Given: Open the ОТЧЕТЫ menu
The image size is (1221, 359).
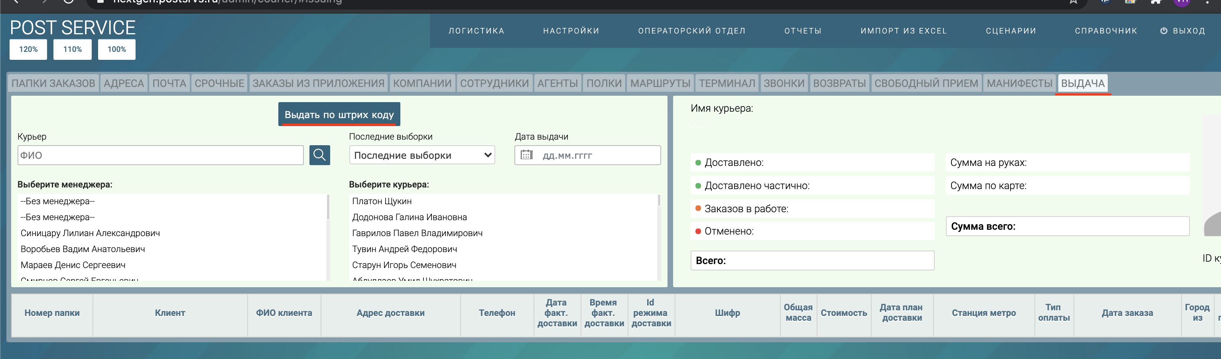Looking at the screenshot, I should click(x=803, y=31).
